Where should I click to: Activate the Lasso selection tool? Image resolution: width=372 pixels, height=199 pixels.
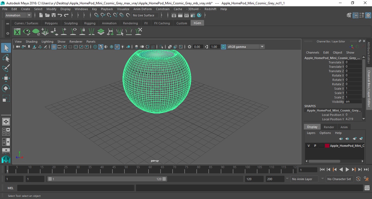(6, 58)
